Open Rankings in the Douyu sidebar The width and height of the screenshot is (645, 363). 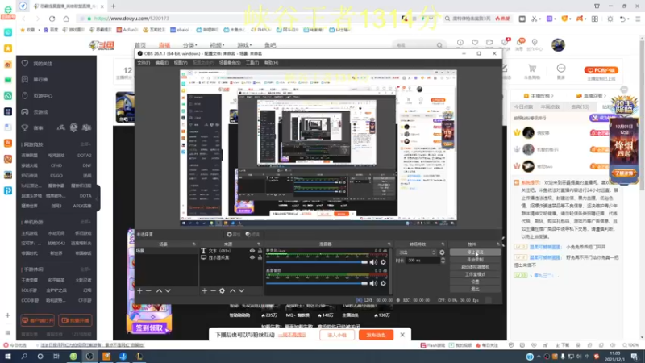click(x=40, y=79)
